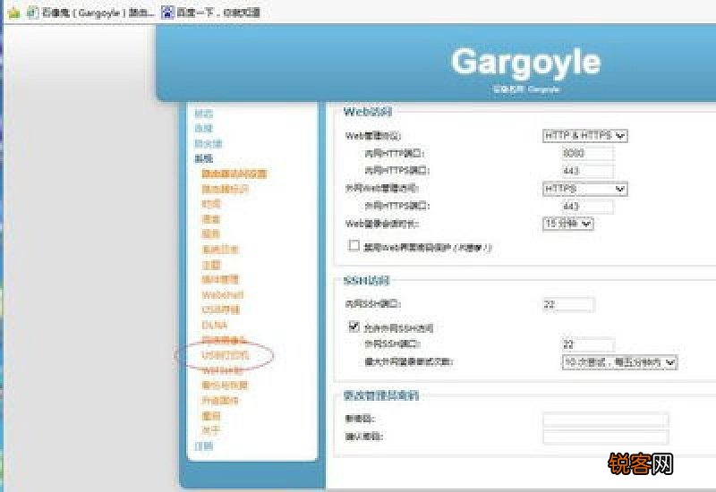Click the 外网HTTPS端口 field showing 443
Viewport: 716px width, 492px height.
click(x=588, y=207)
